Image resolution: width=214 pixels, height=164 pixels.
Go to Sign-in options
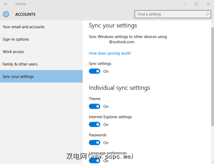16,39
